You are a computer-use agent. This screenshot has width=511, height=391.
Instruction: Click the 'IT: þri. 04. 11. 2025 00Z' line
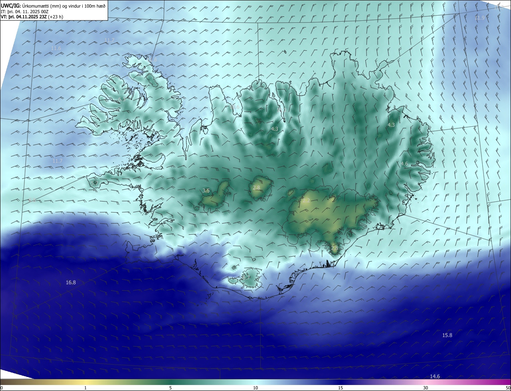[26, 11]
